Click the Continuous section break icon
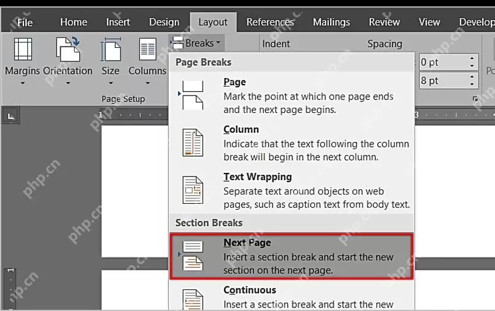This screenshot has width=495, height=311. [193, 299]
